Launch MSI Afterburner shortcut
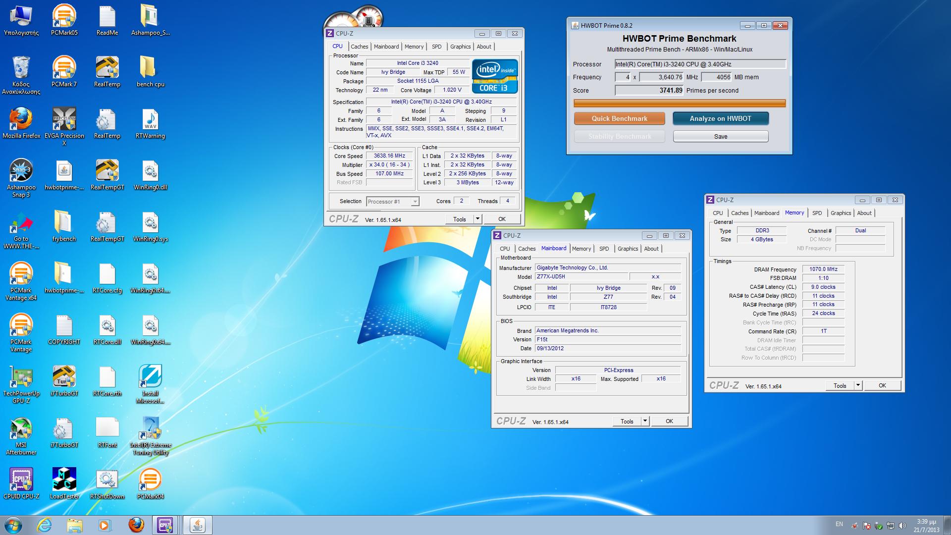The image size is (951, 535). point(21,435)
